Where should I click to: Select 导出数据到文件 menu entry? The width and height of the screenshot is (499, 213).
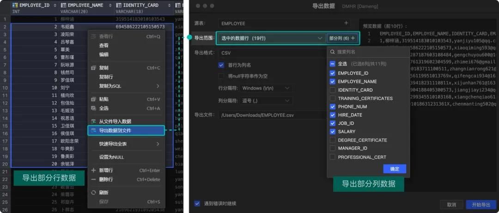click(126, 130)
